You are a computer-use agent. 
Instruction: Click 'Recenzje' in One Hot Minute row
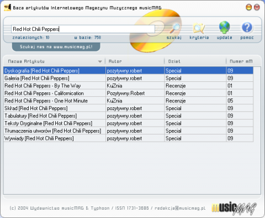pyautogui.click(x=176, y=101)
